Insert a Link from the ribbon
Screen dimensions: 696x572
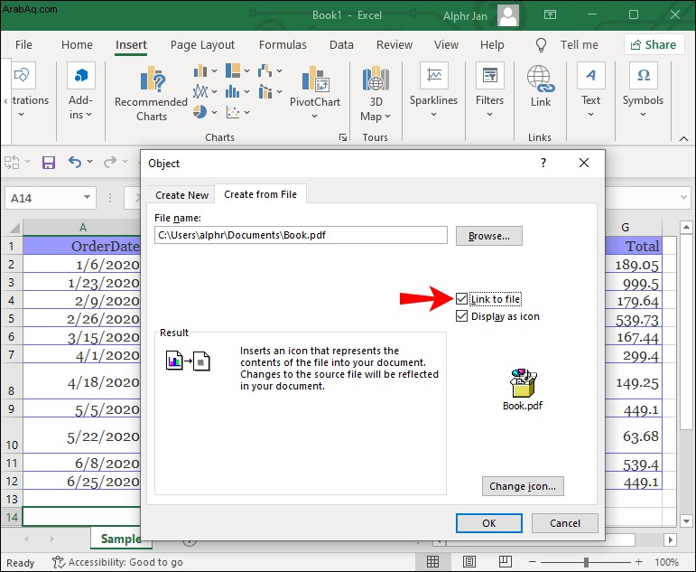pos(540,87)
